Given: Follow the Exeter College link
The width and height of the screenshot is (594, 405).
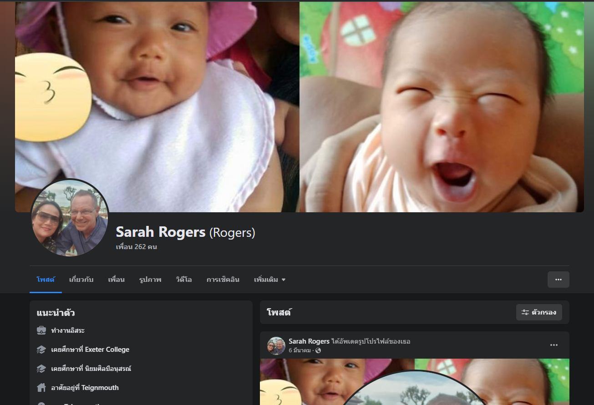Looking at the screenshot, I should tap(107, 350).
